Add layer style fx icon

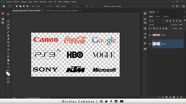tap(163, 97)
